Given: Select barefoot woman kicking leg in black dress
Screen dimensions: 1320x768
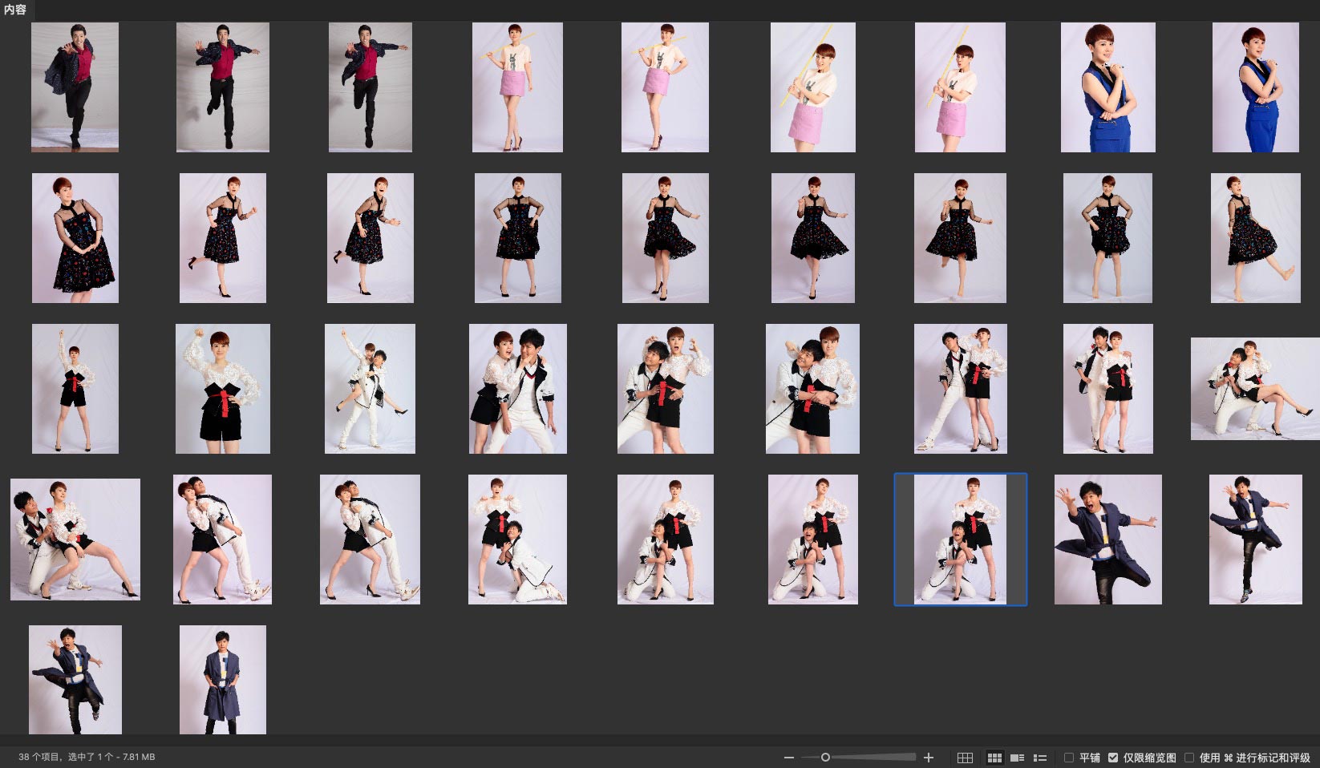Looking at the screenshot, I should coord(1255,238).
